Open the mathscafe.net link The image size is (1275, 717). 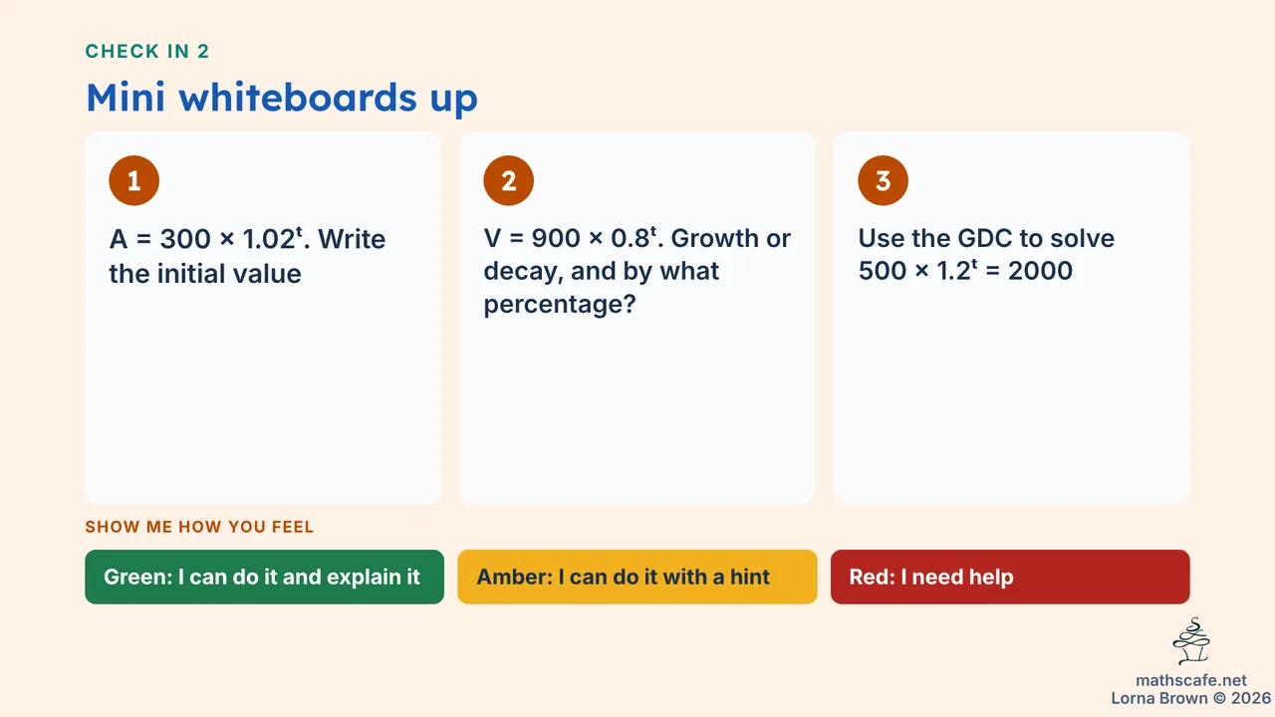(1191, 681)
